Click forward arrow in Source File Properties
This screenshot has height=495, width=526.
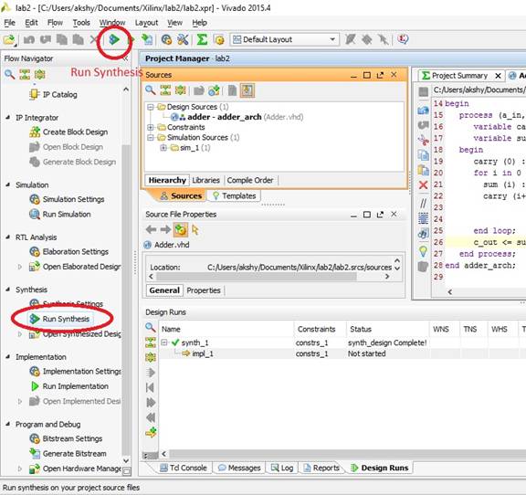pyautogui.click(x=165, y=229)
